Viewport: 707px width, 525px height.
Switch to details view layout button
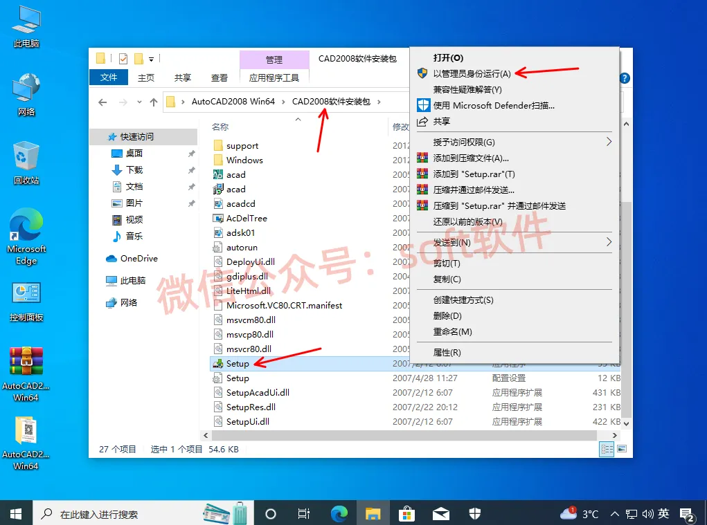coord(607,449)
